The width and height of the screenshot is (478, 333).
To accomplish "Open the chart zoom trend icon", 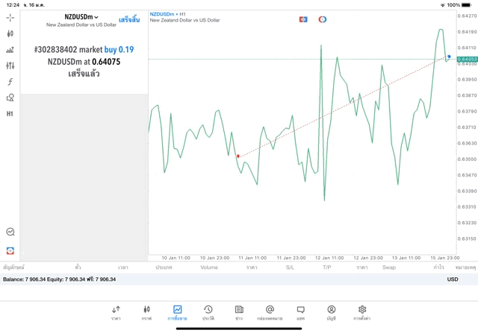I will point(10,232).
